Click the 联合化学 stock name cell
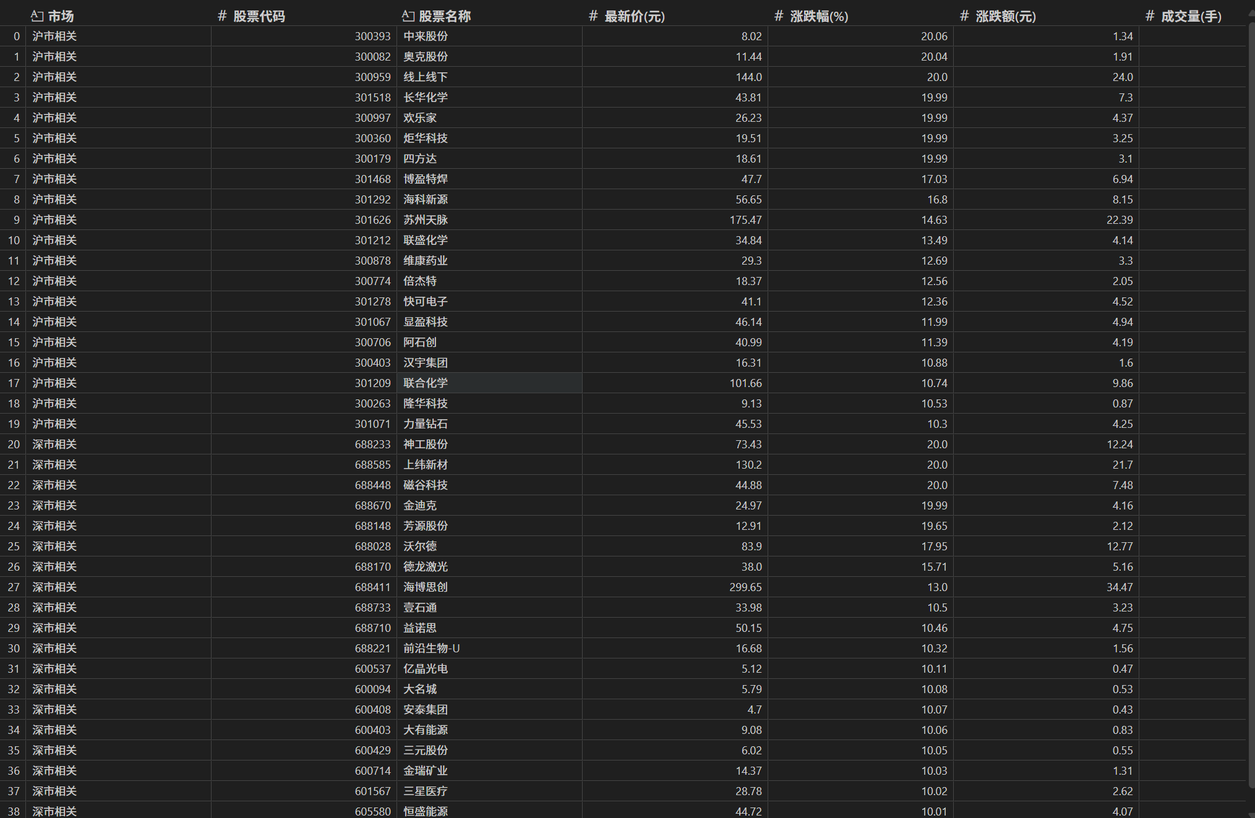This screenshot has width=1255, height=818. pyautogui.click(x=426, y=383)
